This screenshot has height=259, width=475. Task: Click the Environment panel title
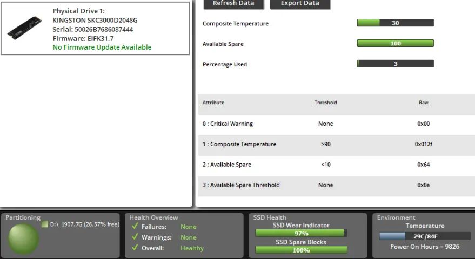396,217
